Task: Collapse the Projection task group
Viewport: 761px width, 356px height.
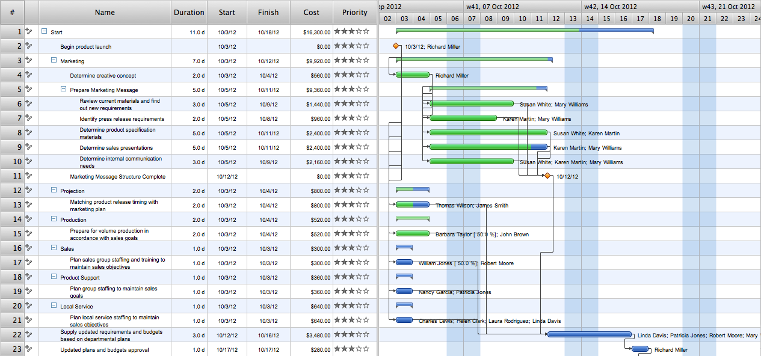Action: point(54,191)
